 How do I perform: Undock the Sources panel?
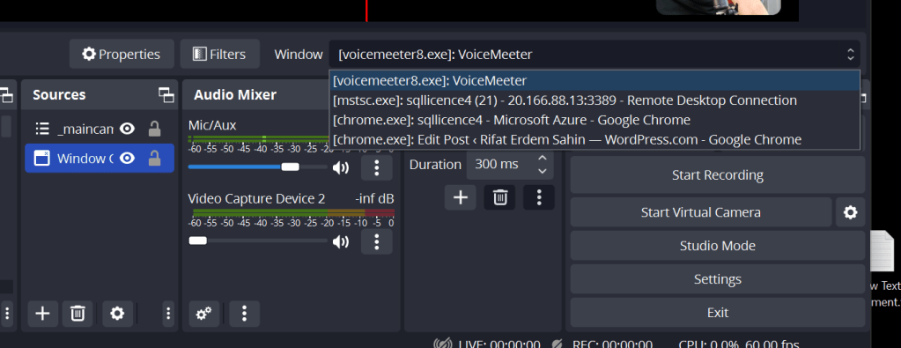click(166, 95)
